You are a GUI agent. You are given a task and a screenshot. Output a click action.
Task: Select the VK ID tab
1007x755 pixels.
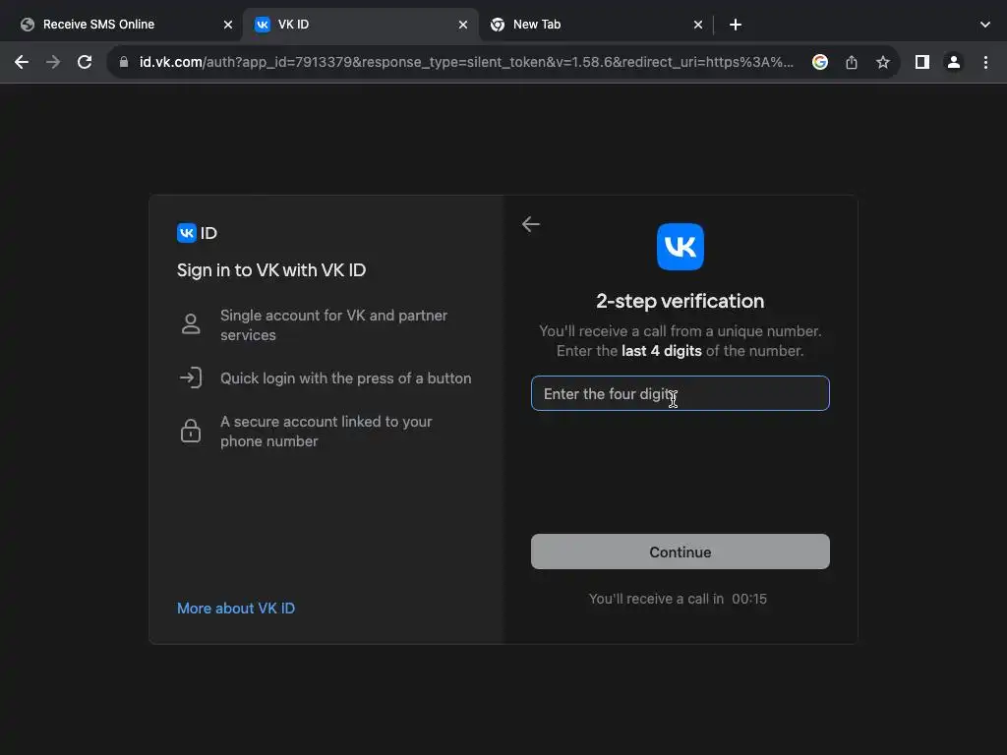coord(360,25)
